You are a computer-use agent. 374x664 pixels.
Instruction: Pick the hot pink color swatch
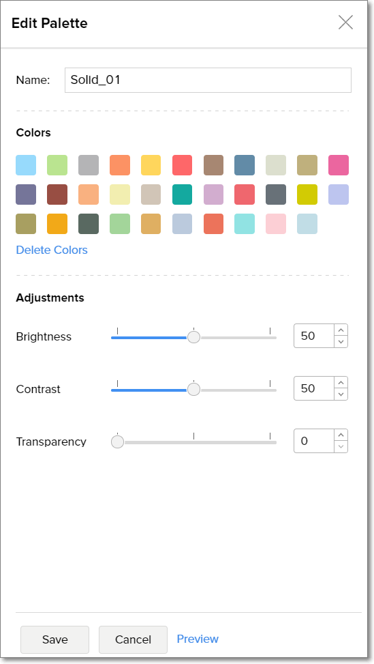[x=339, y=165]
